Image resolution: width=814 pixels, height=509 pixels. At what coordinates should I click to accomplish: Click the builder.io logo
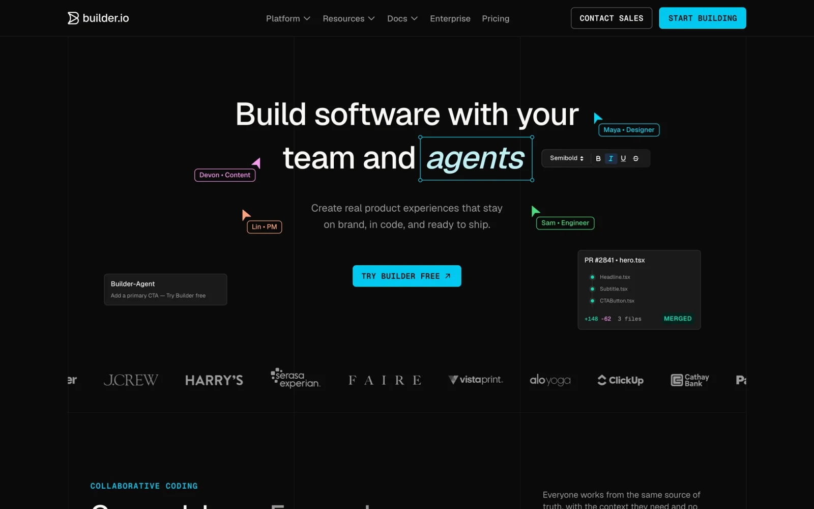(x=98, y=18)
